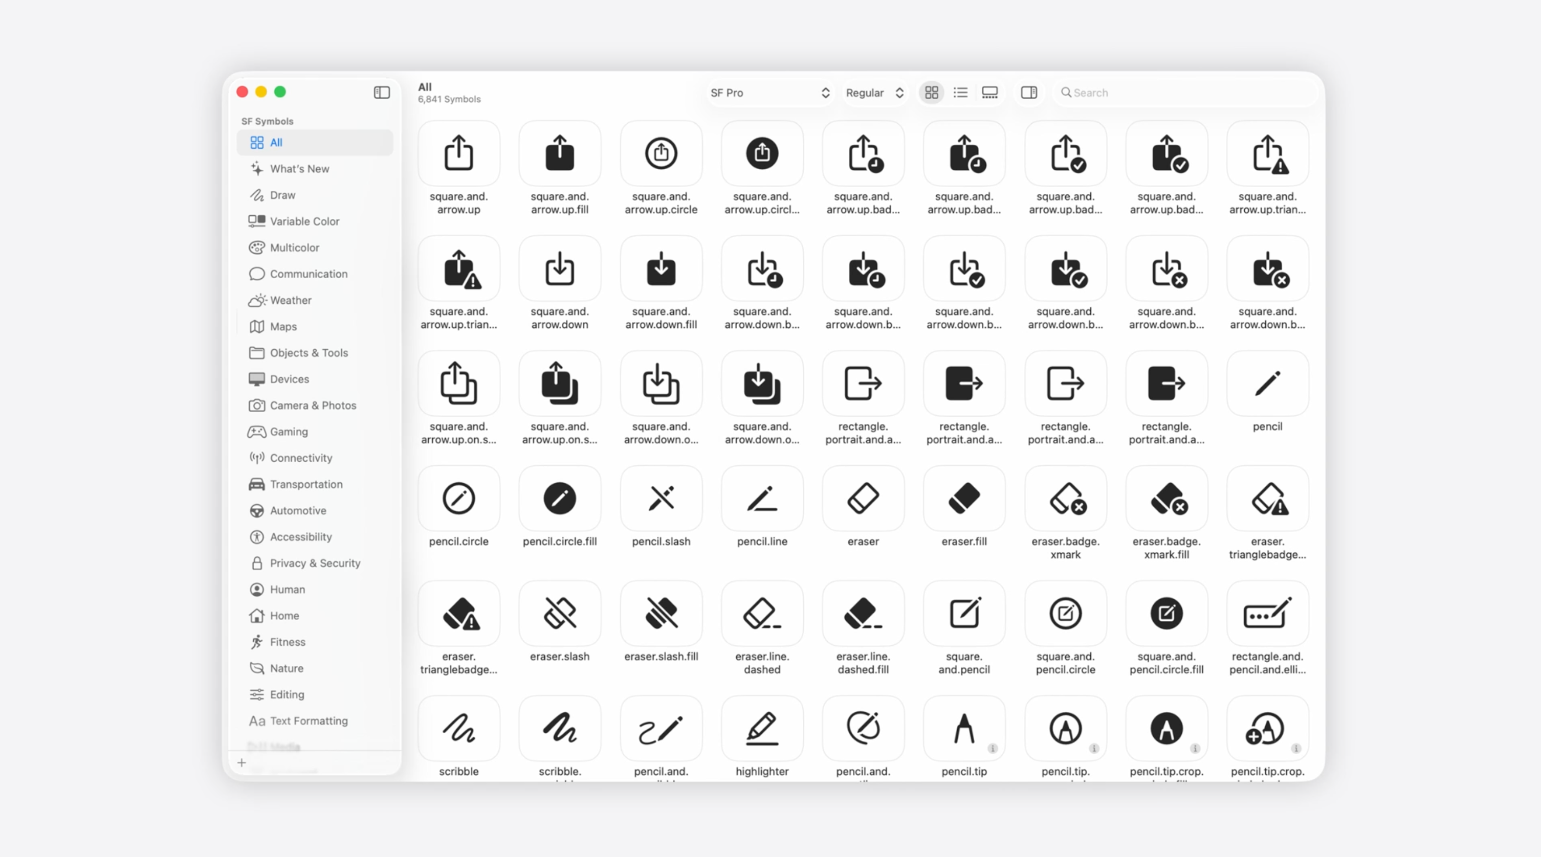Open the Regular weight dropdown
The image size is (1541, 857).
(x=874, y=93)
